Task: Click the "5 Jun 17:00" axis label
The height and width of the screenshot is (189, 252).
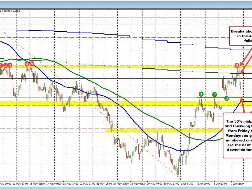Action: [x=221, y=183]
